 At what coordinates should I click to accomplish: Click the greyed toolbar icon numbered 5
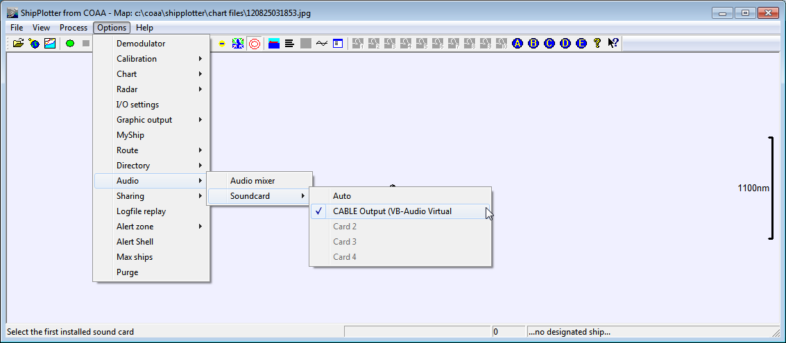coord(422,44)
